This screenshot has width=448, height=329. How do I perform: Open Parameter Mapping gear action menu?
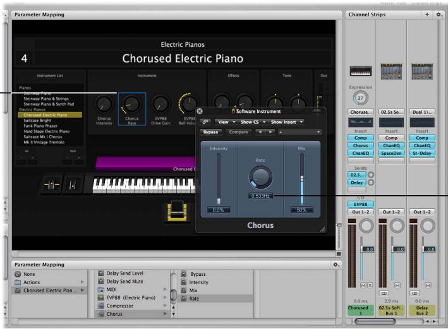(x=336, y=265)
